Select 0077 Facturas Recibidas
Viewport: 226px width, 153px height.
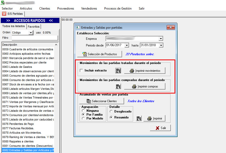[x=28, y=128]
